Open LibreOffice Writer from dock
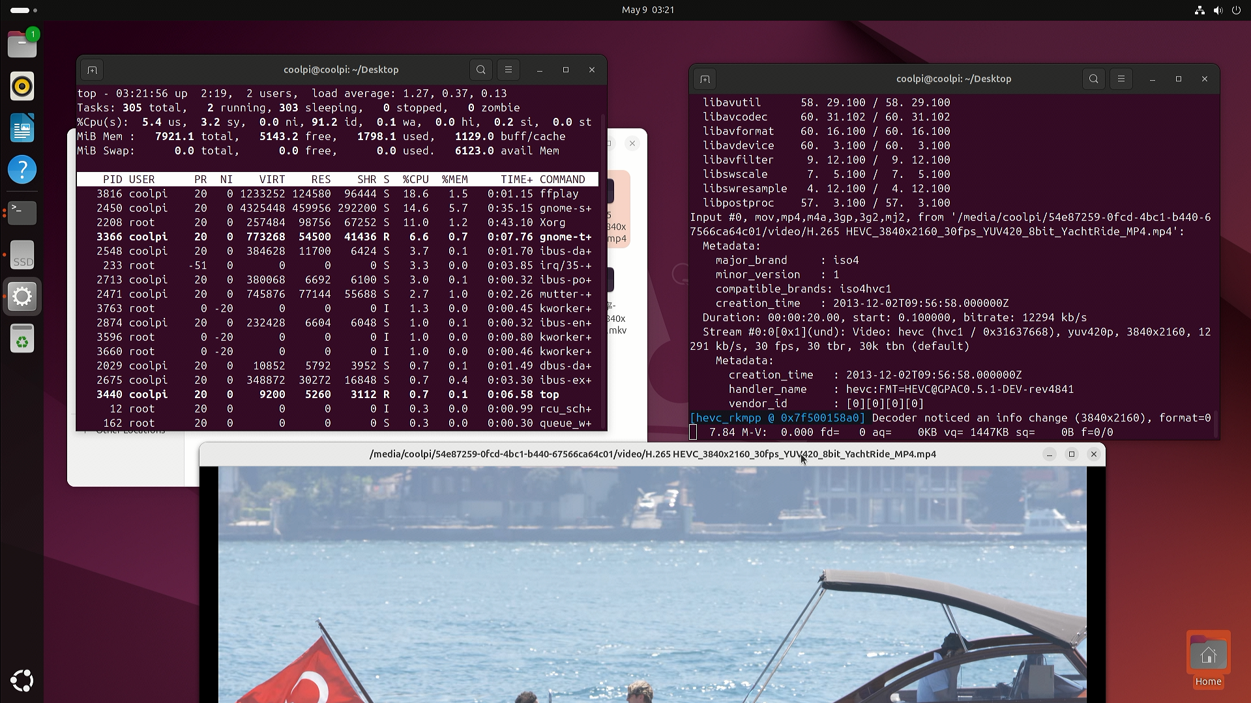The image size is (1251, 703). pyautogui.click(x=22, y=128)
